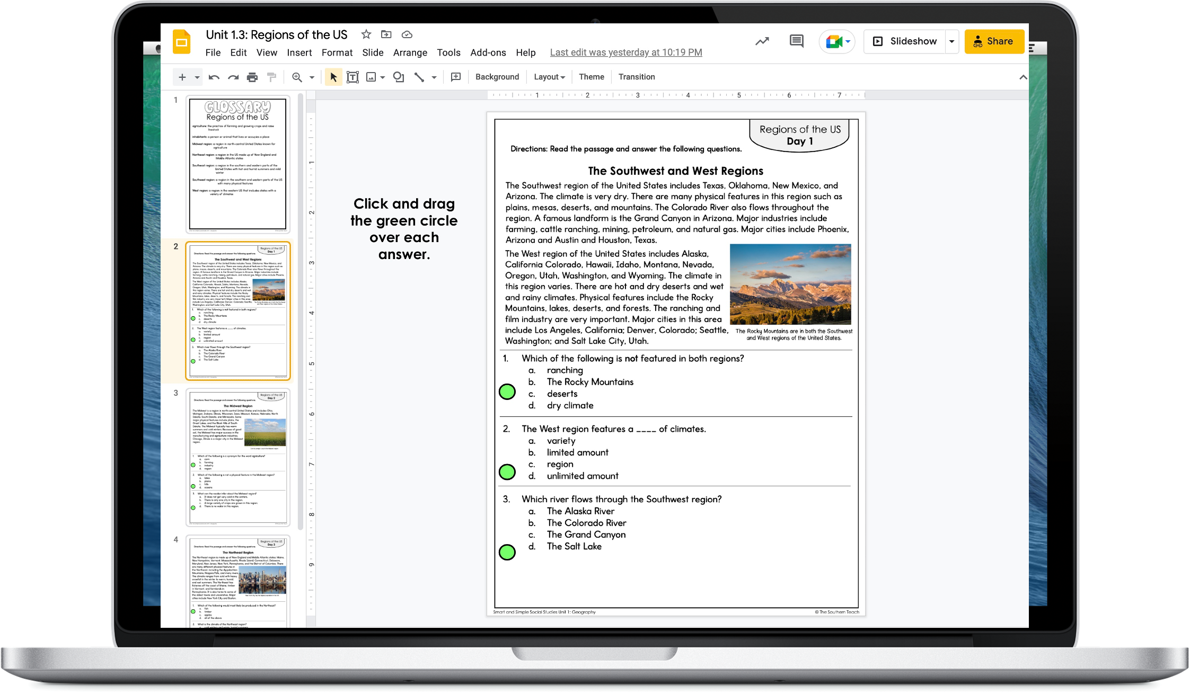Click the yellow Share button
This screenshot has width=1190, height=694.
tap(994, 41)
